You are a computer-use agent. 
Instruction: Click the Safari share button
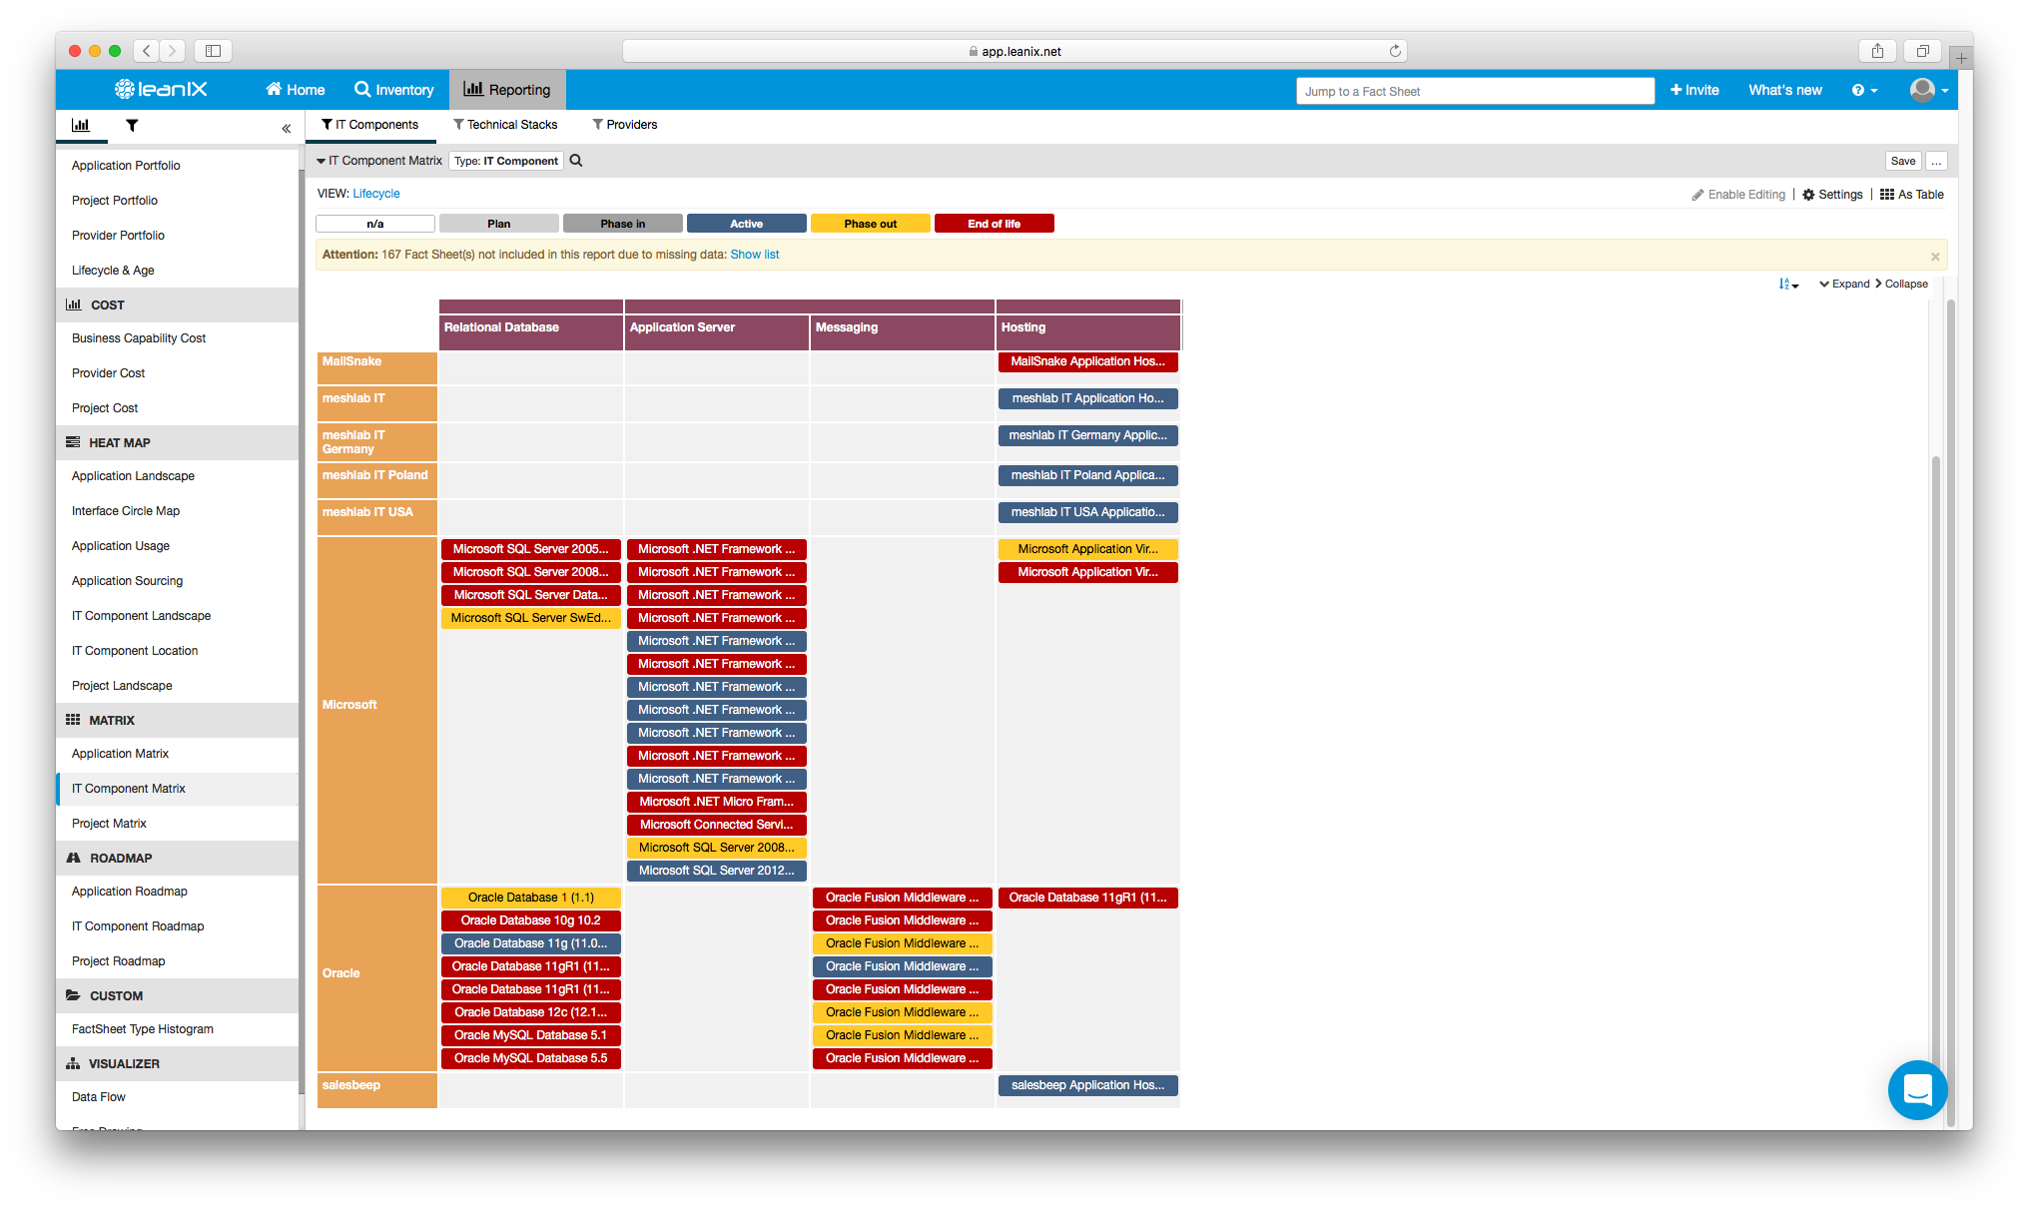(1877, 50)
